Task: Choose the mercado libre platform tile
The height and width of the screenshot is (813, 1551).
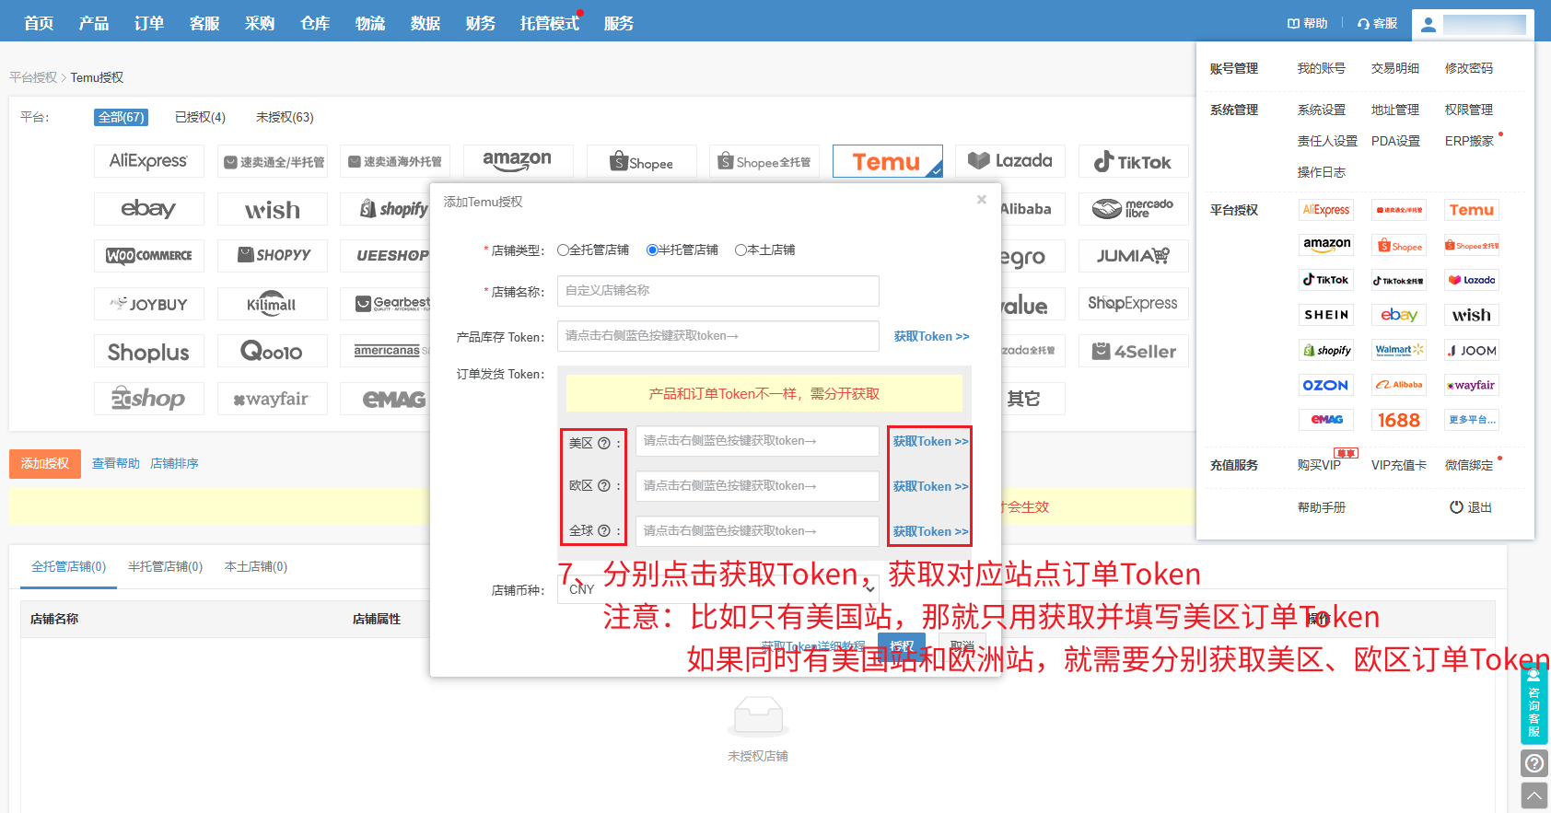Action: 1134,209
